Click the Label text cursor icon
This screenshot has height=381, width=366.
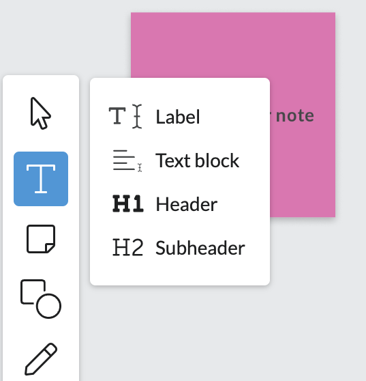pos(125,116)
